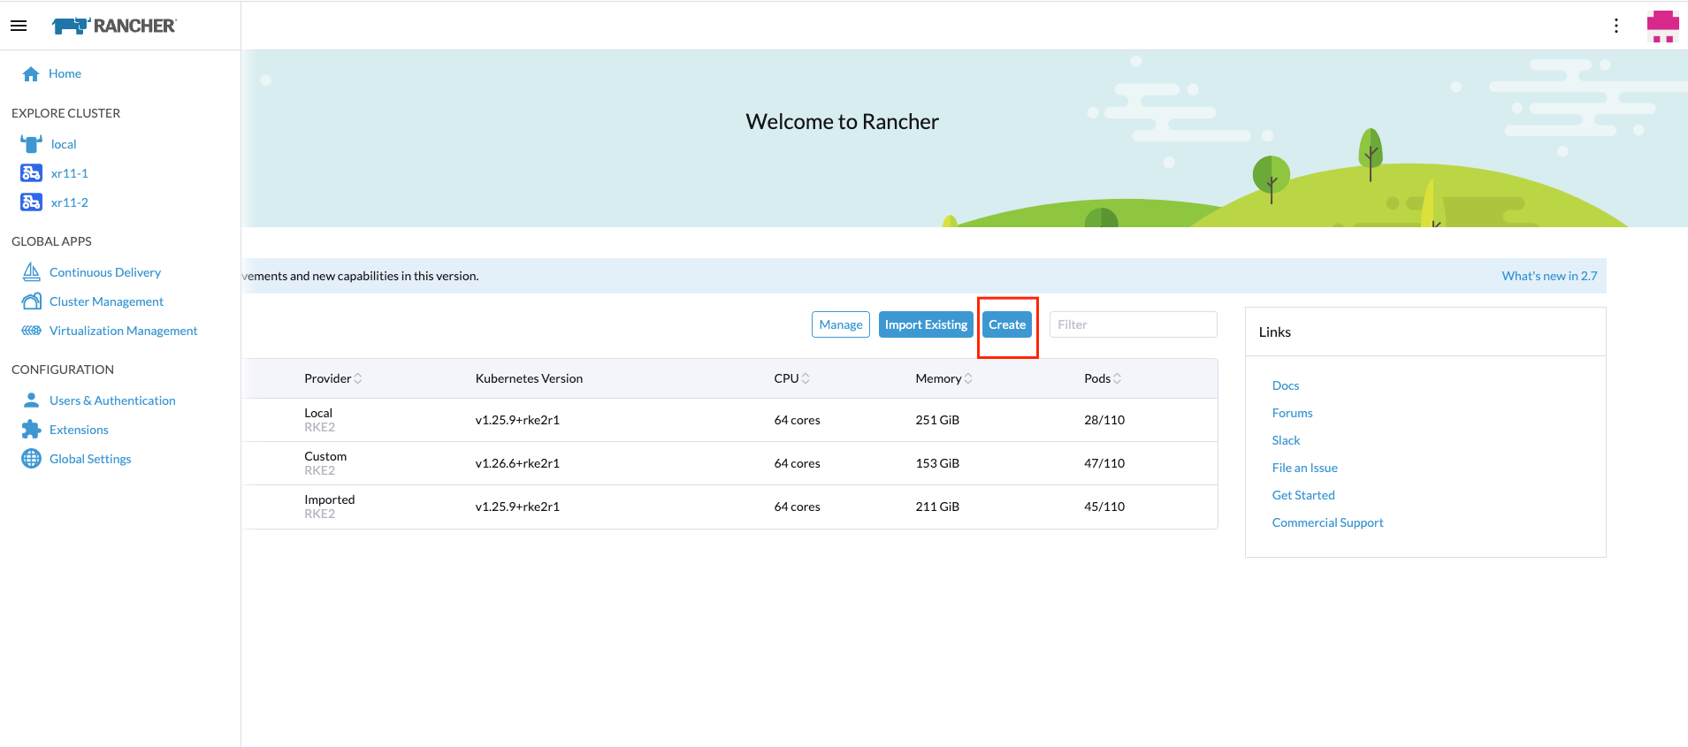Open the File an Issue link
Image resolution: width=1688 pixels, height=747 pixels.
[x=1304, y=468]
